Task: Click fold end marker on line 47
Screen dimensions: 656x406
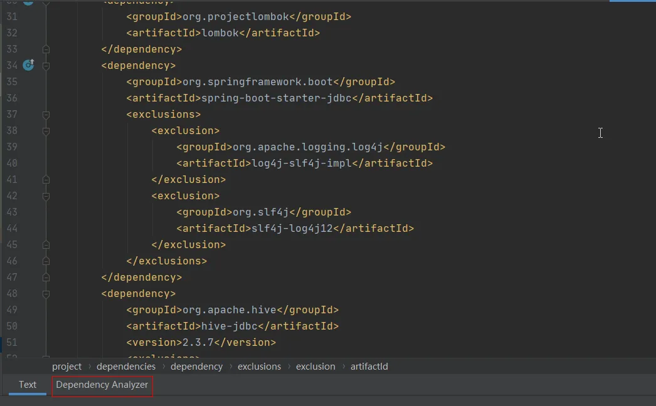Action: point(46,278)
